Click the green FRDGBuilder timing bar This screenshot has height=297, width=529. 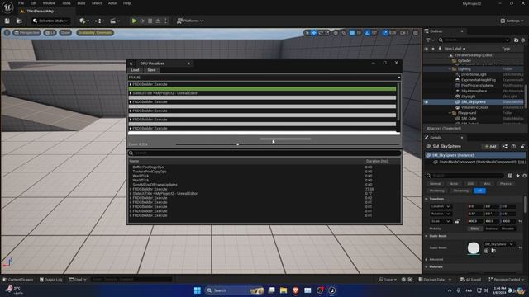tap(263, 89)
